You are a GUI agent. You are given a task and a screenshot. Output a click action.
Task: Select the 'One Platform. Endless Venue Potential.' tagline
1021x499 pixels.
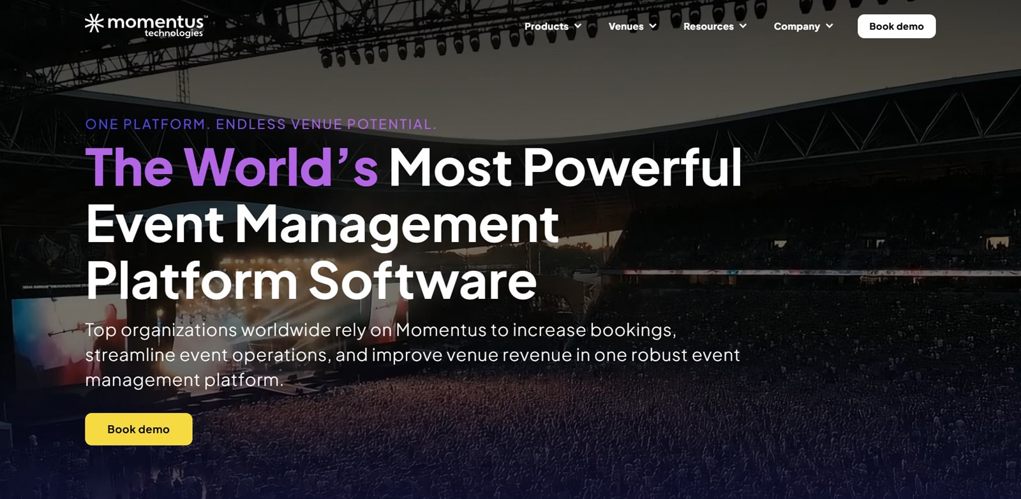pyautogui.click(x=261, y=124)
